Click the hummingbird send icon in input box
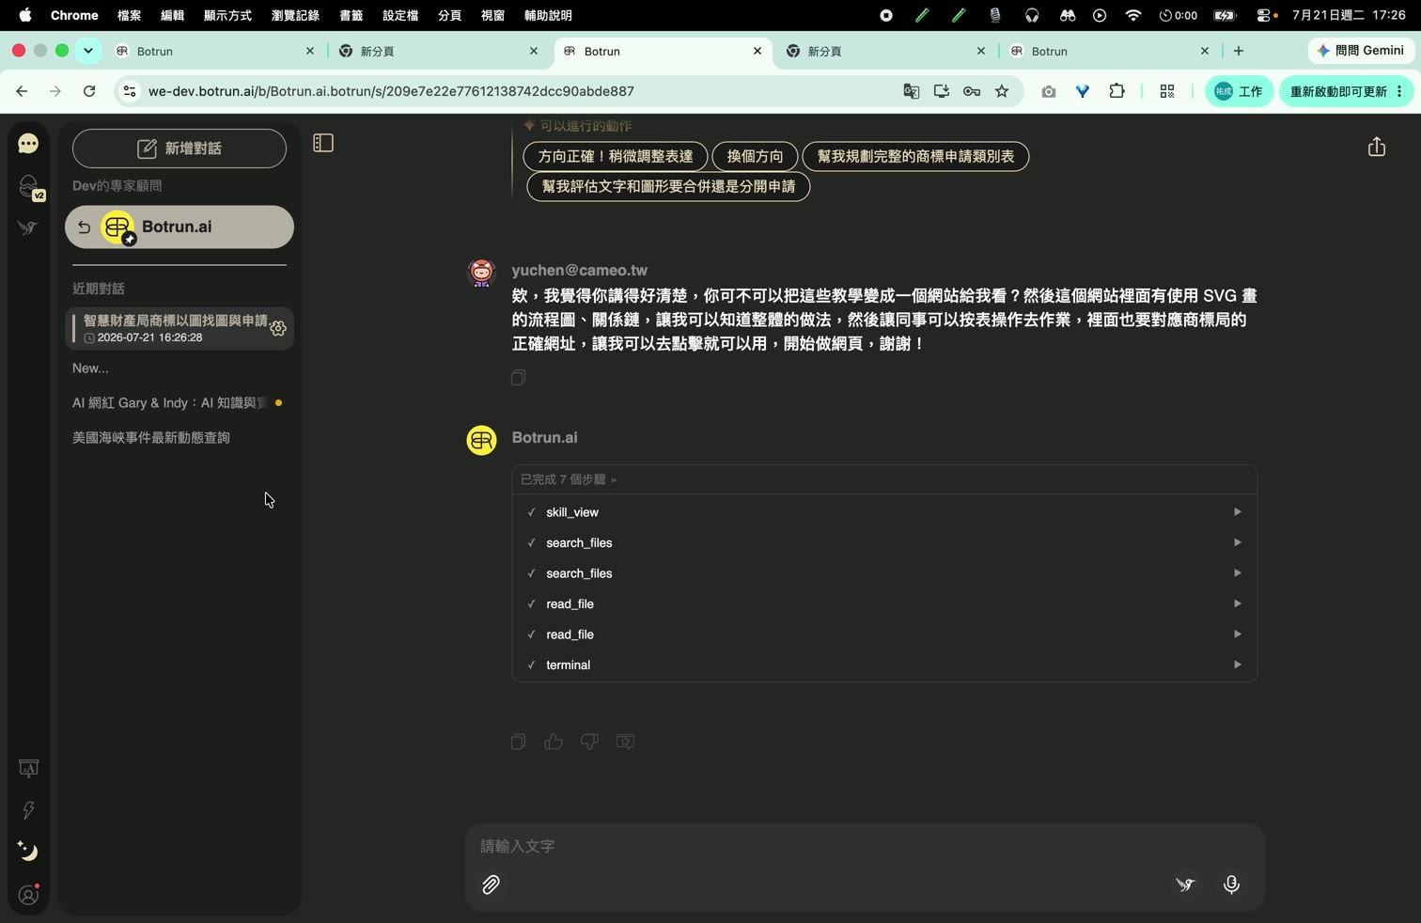The width and height of the screenshot is (1421, 923). click(1185, 884)
